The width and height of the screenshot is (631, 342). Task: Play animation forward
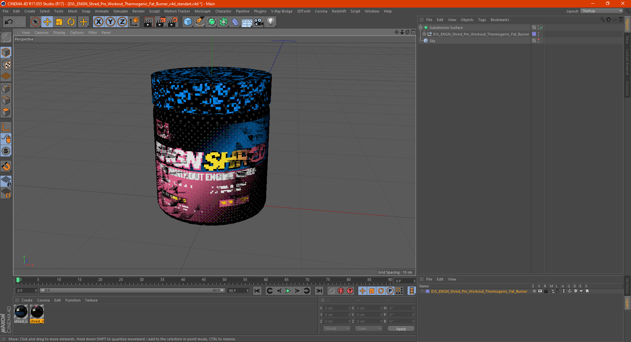click(x=288, y=291)
